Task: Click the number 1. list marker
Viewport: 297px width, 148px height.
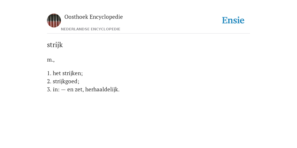Action: (x=49, y=73)
